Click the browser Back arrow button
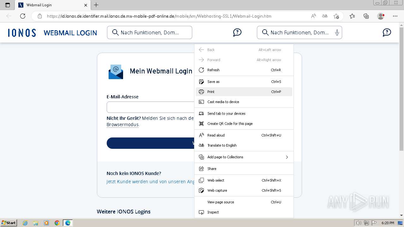404x227 pixels. point(9,16)
